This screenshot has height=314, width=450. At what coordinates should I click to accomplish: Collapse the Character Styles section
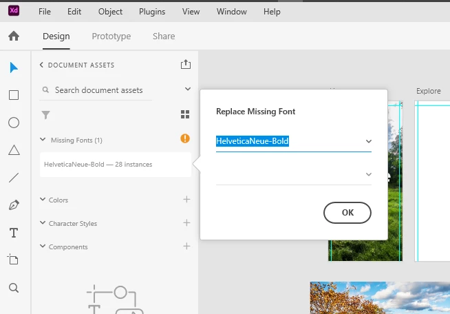[x=43, y=222]
